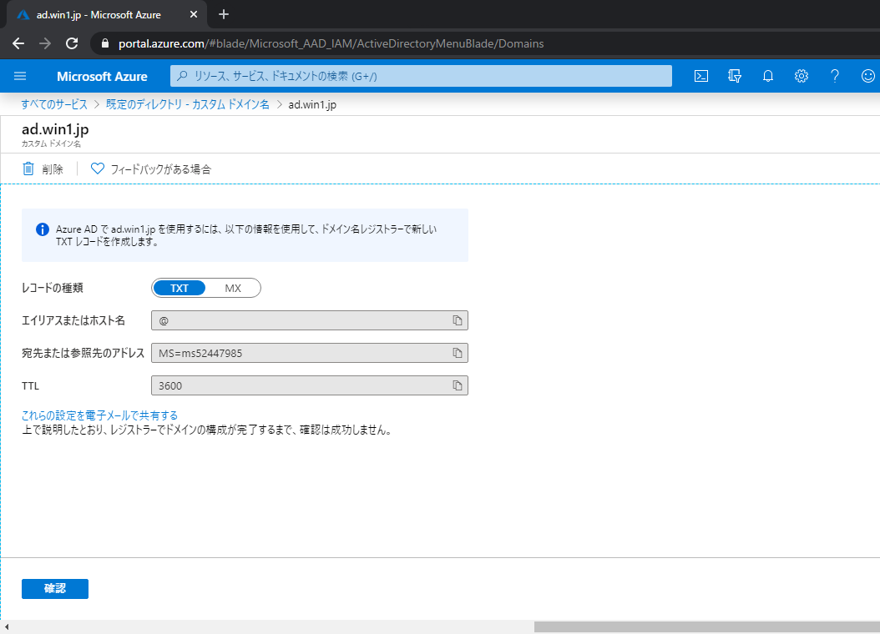Copy the MS=ms52447985 destination value
The height and width of the screenshot is (634, 880).
(x=458, y=353)
